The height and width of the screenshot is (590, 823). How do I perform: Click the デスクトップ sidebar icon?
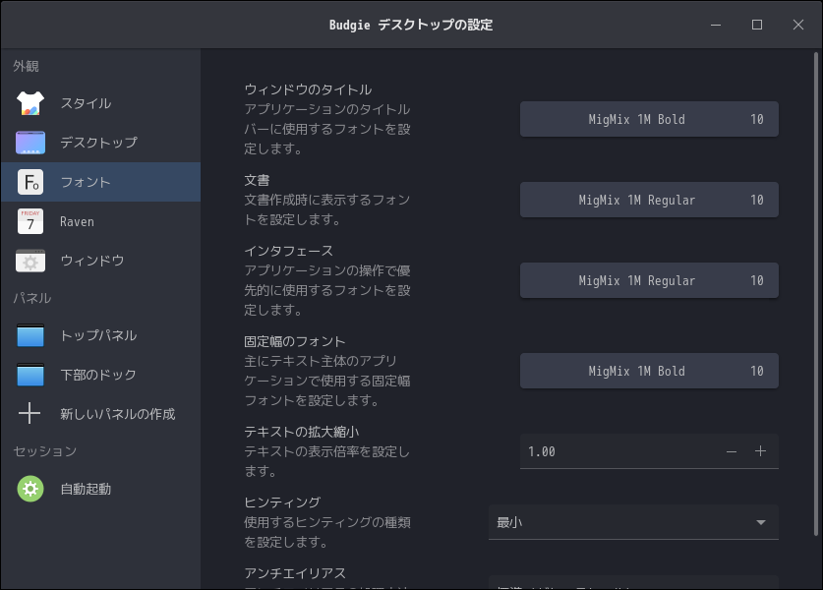click(30, 143)
